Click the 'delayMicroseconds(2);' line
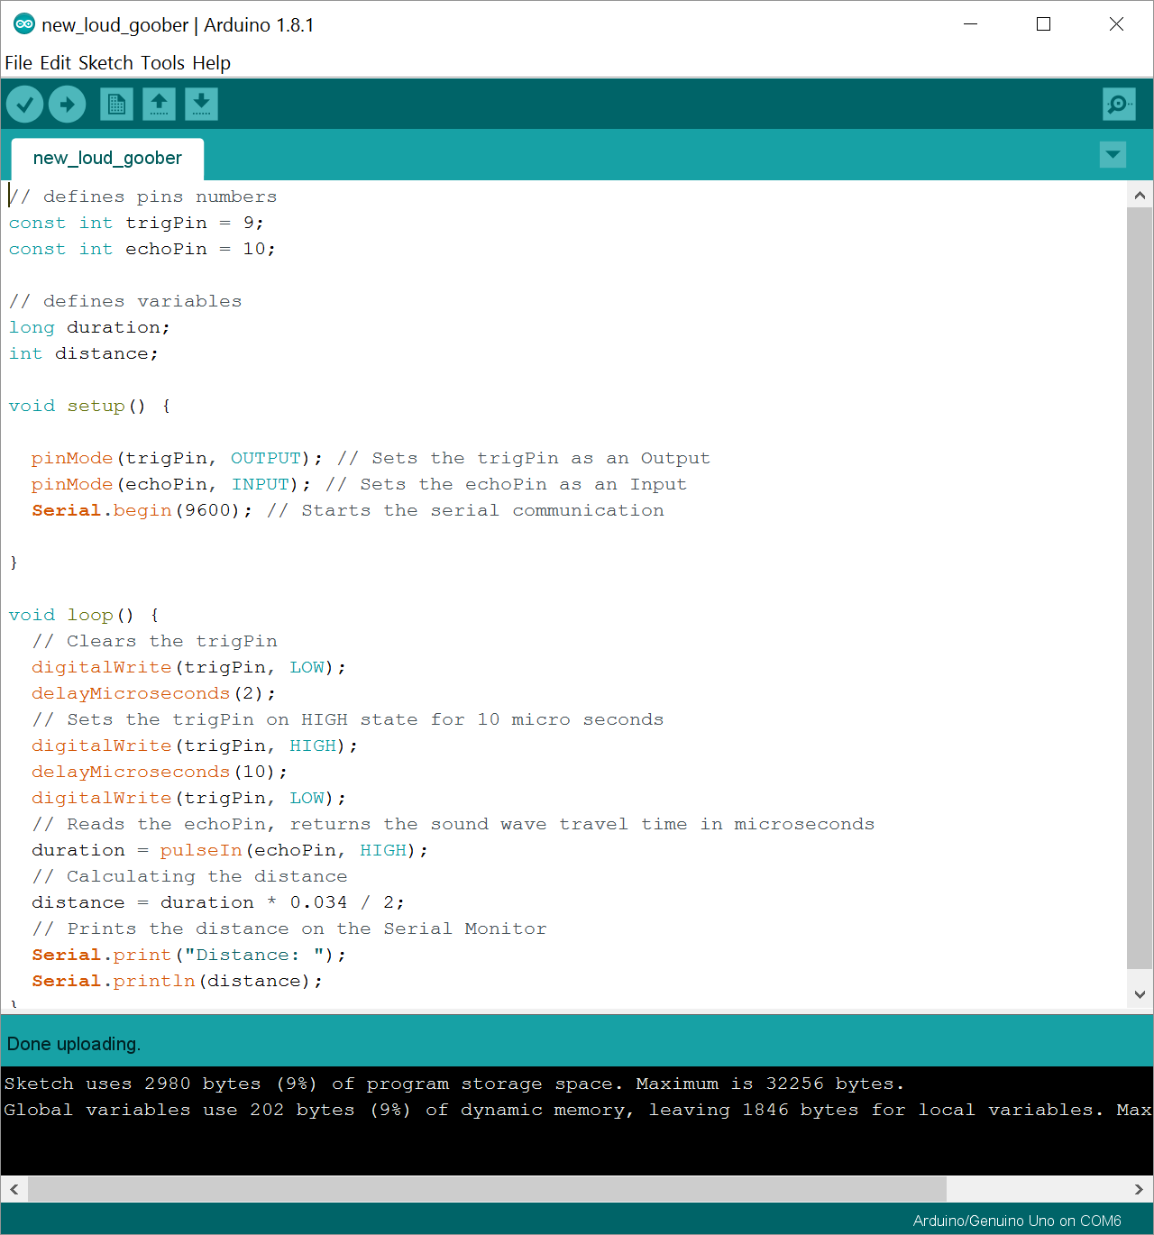The image size is (1154, 1235). (x=154, y=693)
